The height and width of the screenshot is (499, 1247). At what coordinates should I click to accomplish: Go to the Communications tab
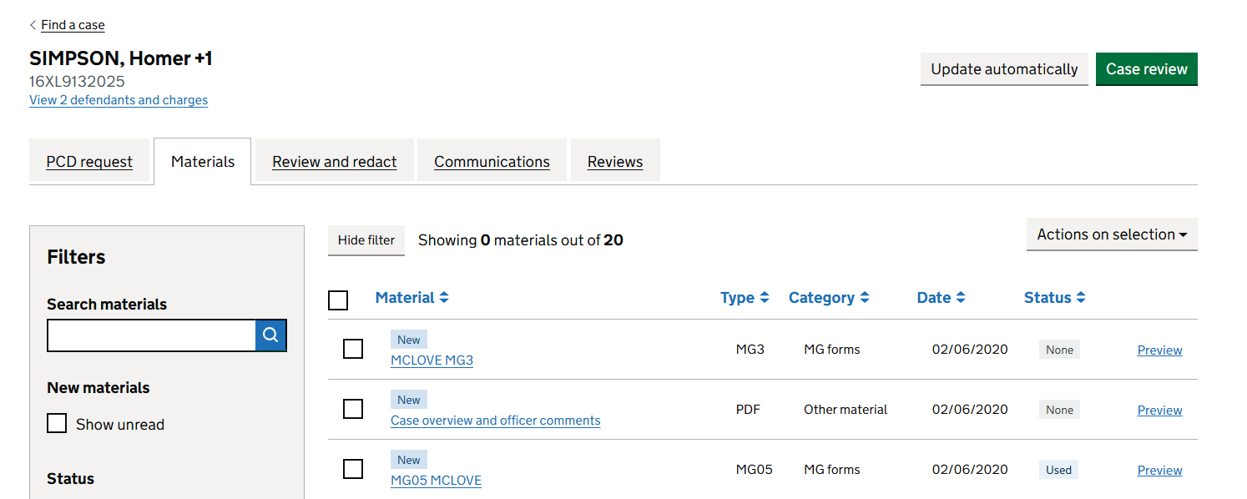pos(492,162)
